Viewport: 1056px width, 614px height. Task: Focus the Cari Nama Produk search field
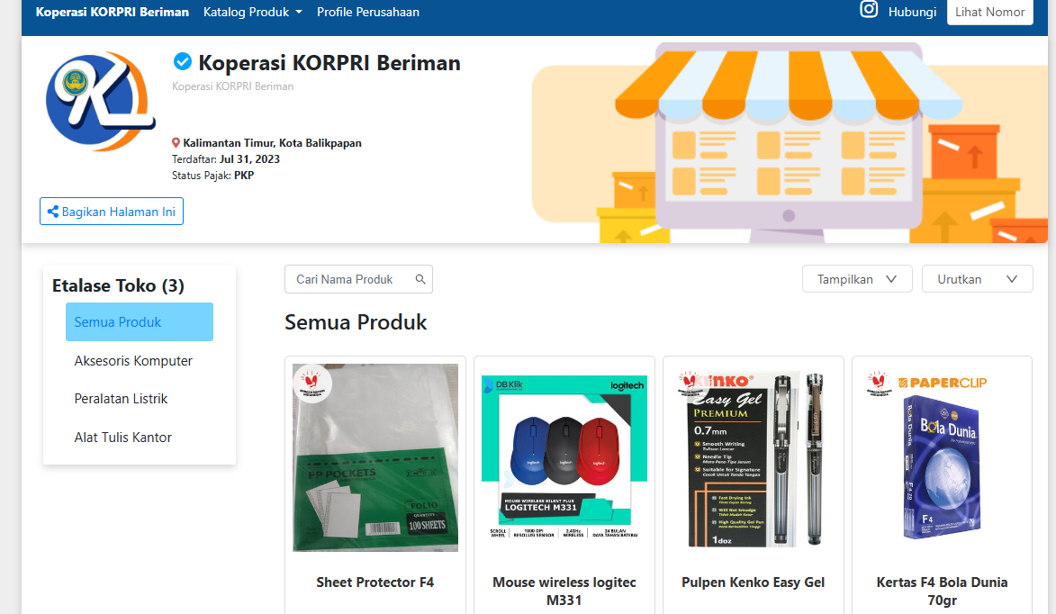pyautogui.click(x=358, y=279)
